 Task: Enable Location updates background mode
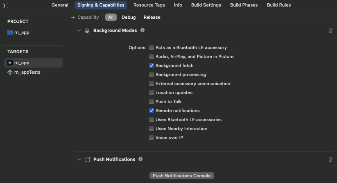(x=152, y=93)
